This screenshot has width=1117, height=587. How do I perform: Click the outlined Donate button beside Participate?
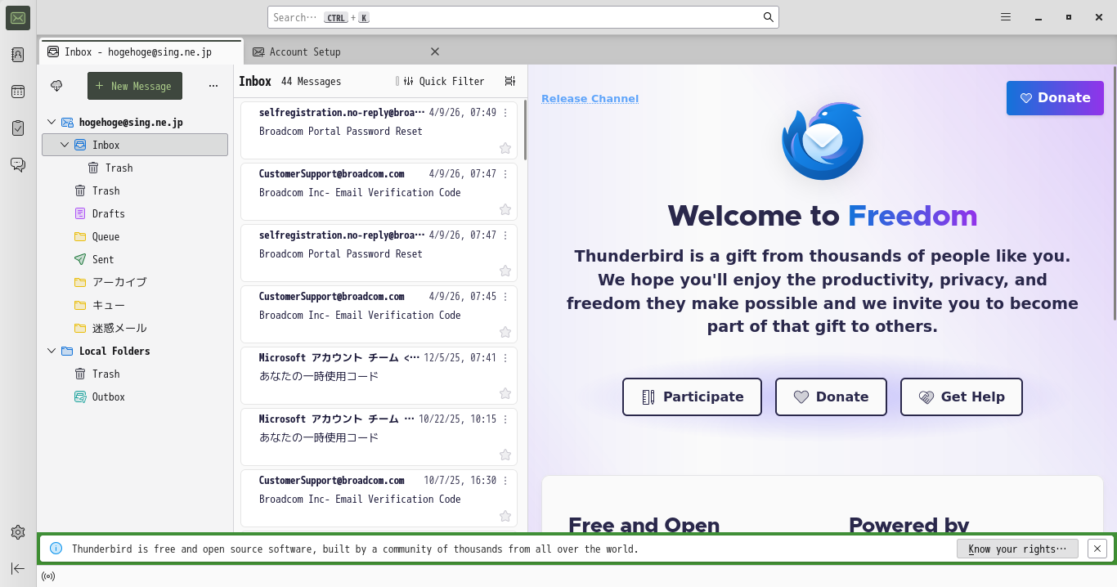[x=831, y=397]
